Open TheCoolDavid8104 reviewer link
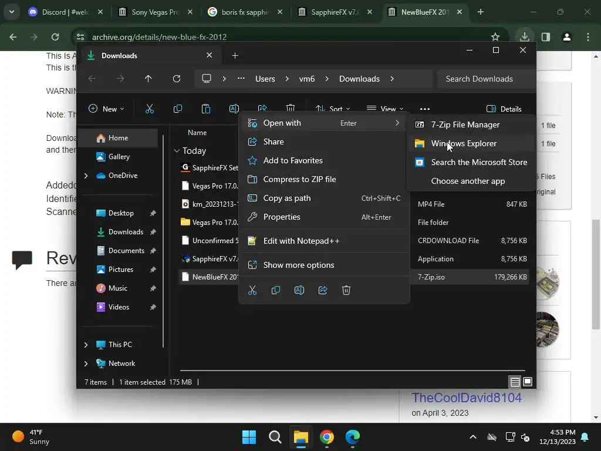The width and height of the screenshot is (601, 451). coord(467,398)
